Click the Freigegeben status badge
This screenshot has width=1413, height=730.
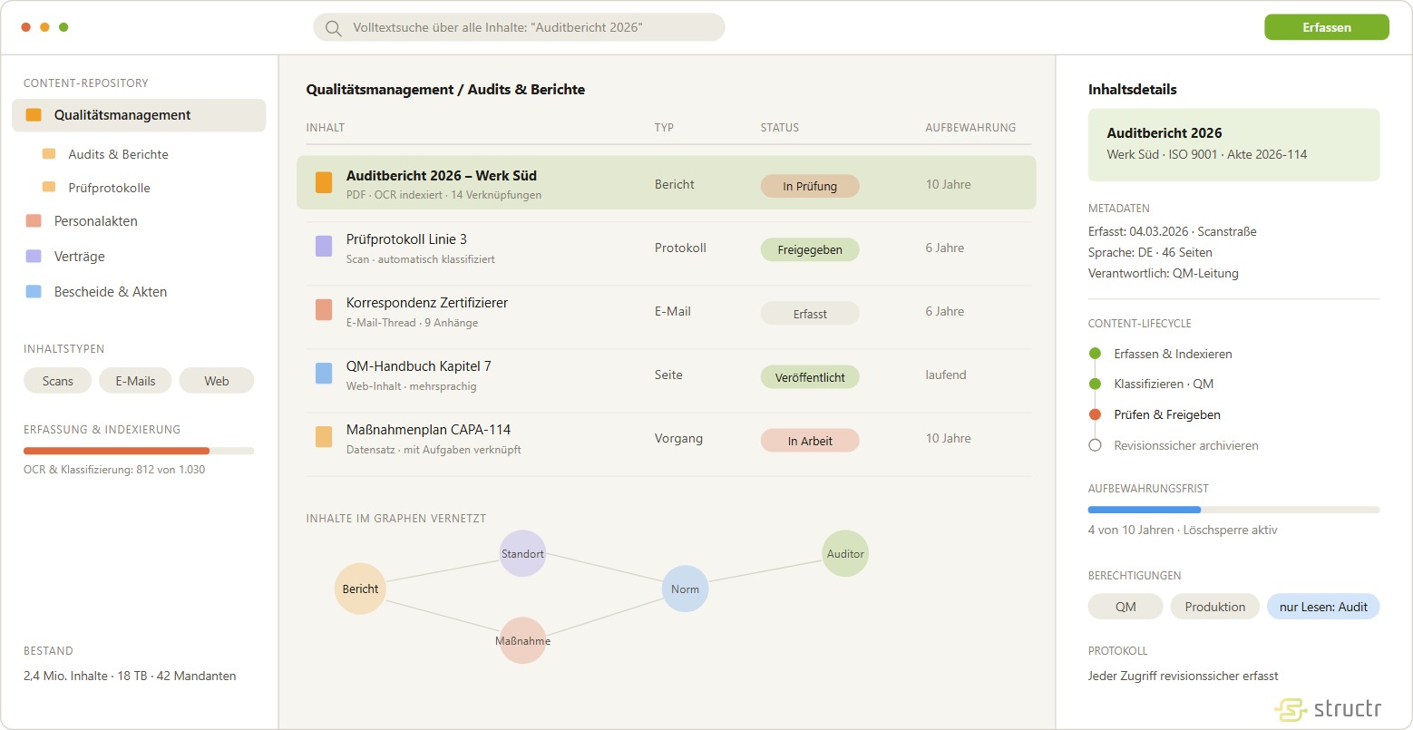(x=810, y=249)
